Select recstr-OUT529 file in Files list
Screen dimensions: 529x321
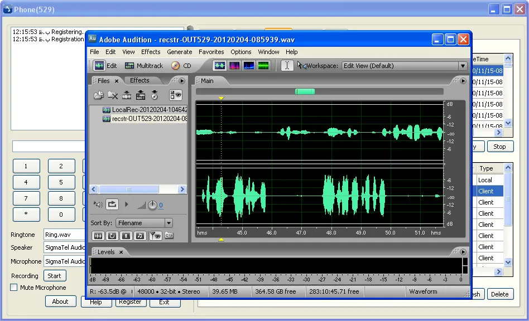point(145,119)
